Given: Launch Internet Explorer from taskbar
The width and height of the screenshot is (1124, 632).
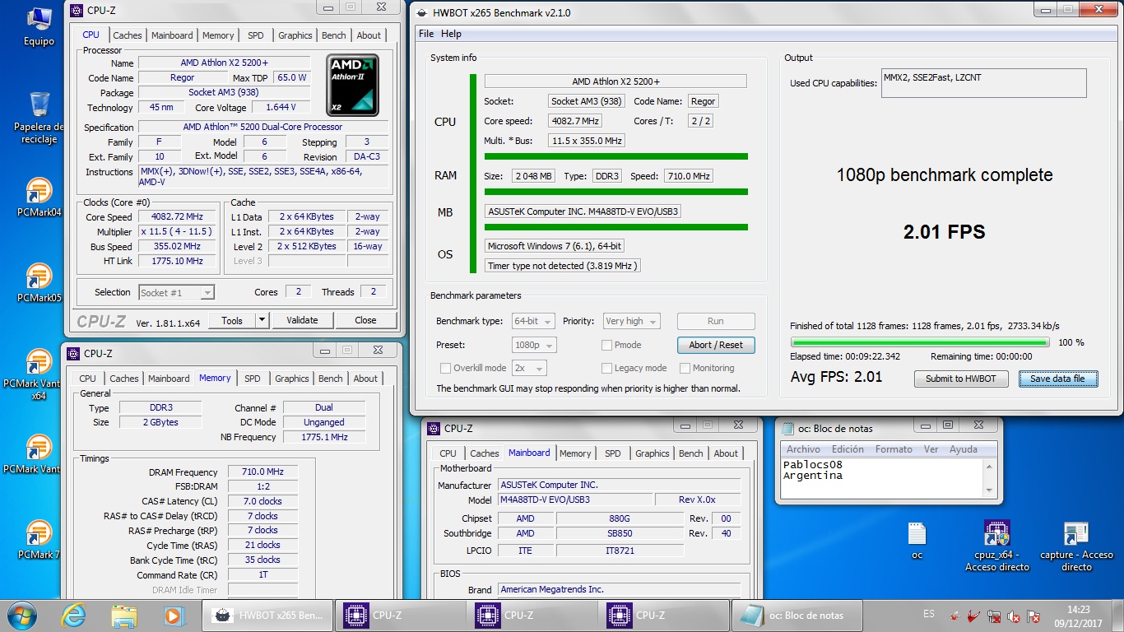Looking at the screenshot, I should point(73,615).
